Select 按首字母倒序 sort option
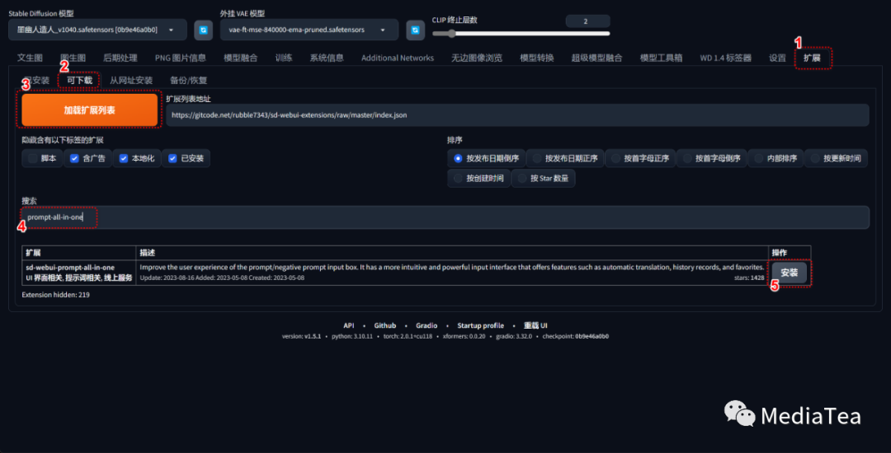891x453 pixels. pyautogui.click(x=712, y=159)
